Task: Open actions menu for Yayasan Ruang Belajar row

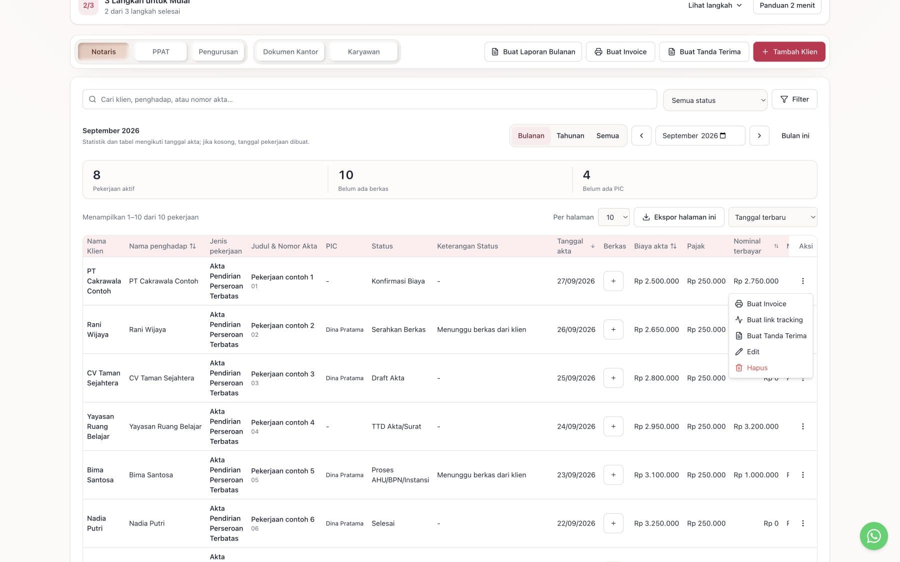Action: (x=802, y=427)
